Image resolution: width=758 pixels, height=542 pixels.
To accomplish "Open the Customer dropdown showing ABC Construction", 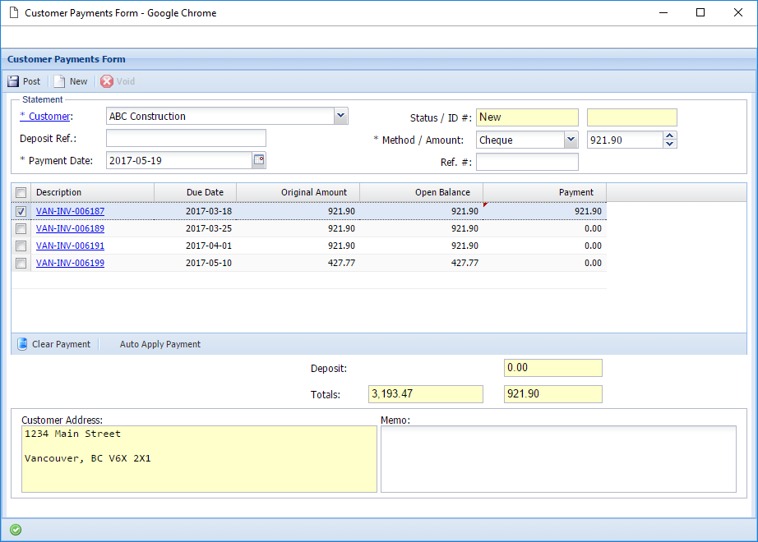I will [340, 116].
